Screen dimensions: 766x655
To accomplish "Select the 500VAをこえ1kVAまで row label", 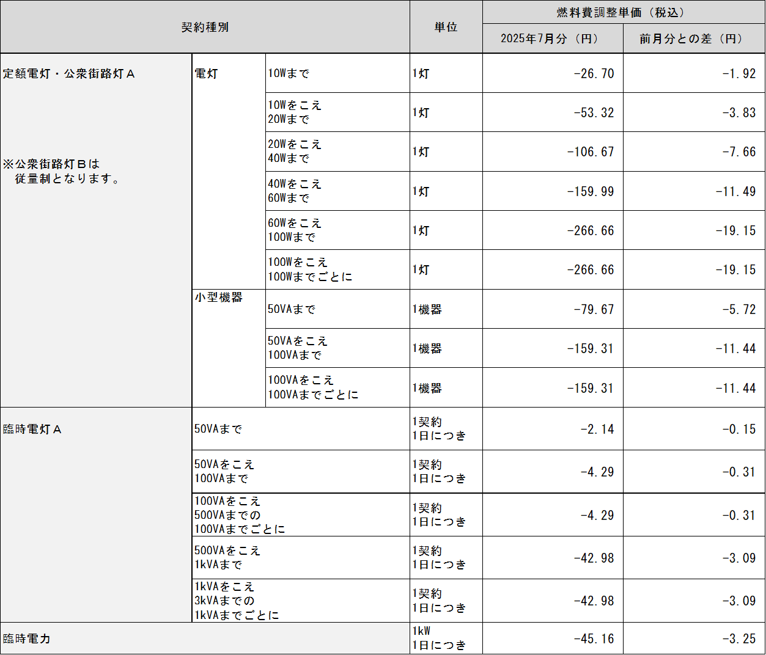I will click(227, 558).
